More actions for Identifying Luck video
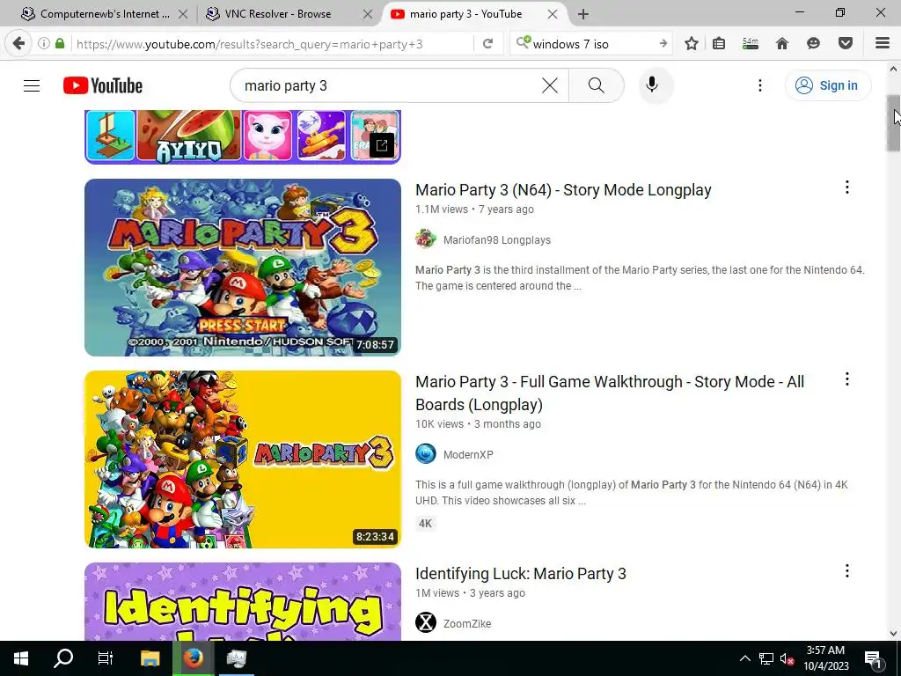The height and width of the screenshot is (676, 901). coord(847,570)
